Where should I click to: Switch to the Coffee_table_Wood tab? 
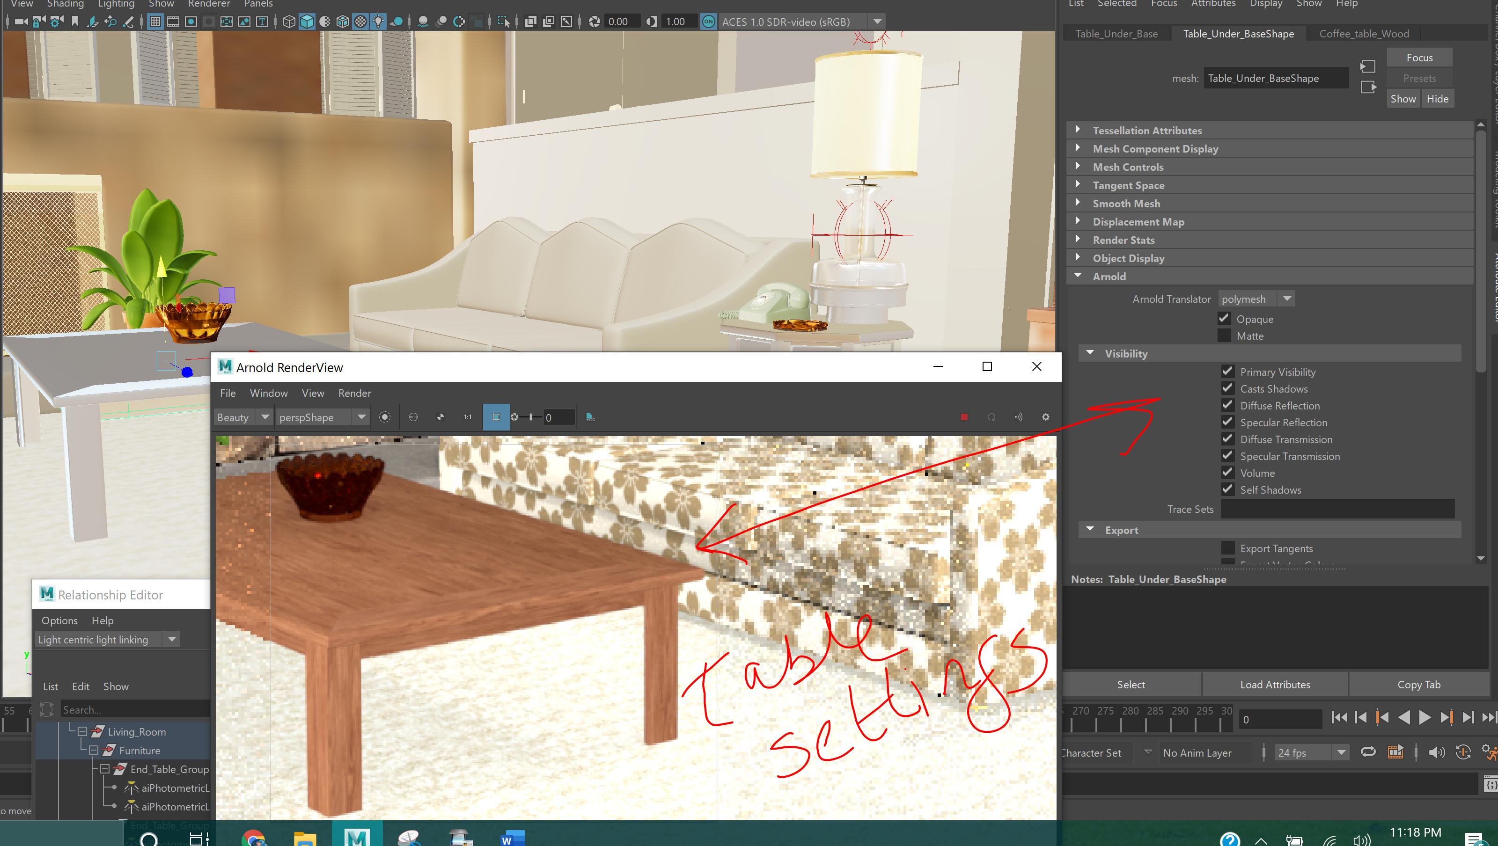(x=1364, y=33)
